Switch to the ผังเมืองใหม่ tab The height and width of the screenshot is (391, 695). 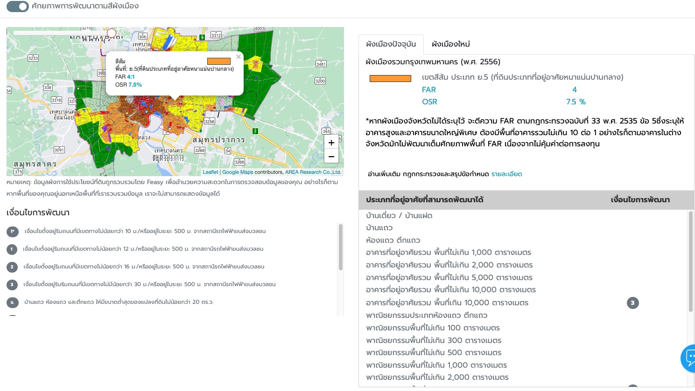(451, 44)
